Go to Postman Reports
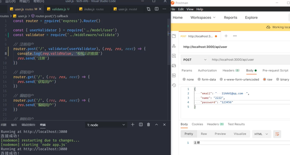290x155 pixels. click(x=230, y=18)
